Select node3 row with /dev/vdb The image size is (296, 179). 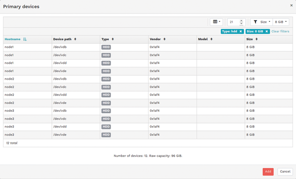click(x=148, y=111)
